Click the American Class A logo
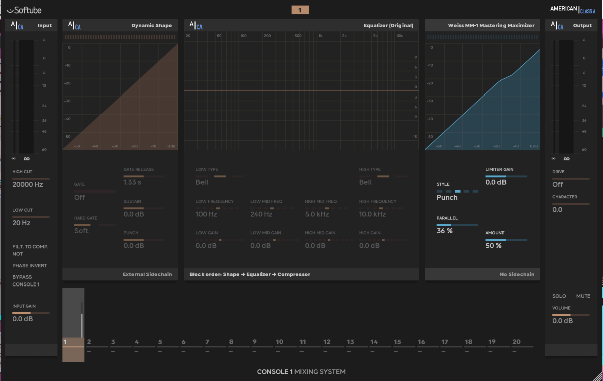The width and height of the screenshot is (603, 381). [x=573, y=9]
